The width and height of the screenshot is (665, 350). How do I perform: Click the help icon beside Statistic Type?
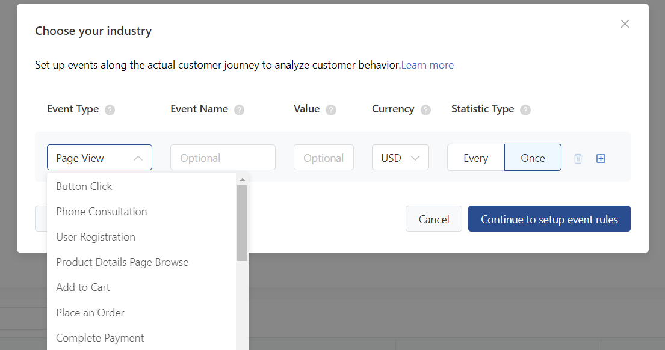click(525, 110)
